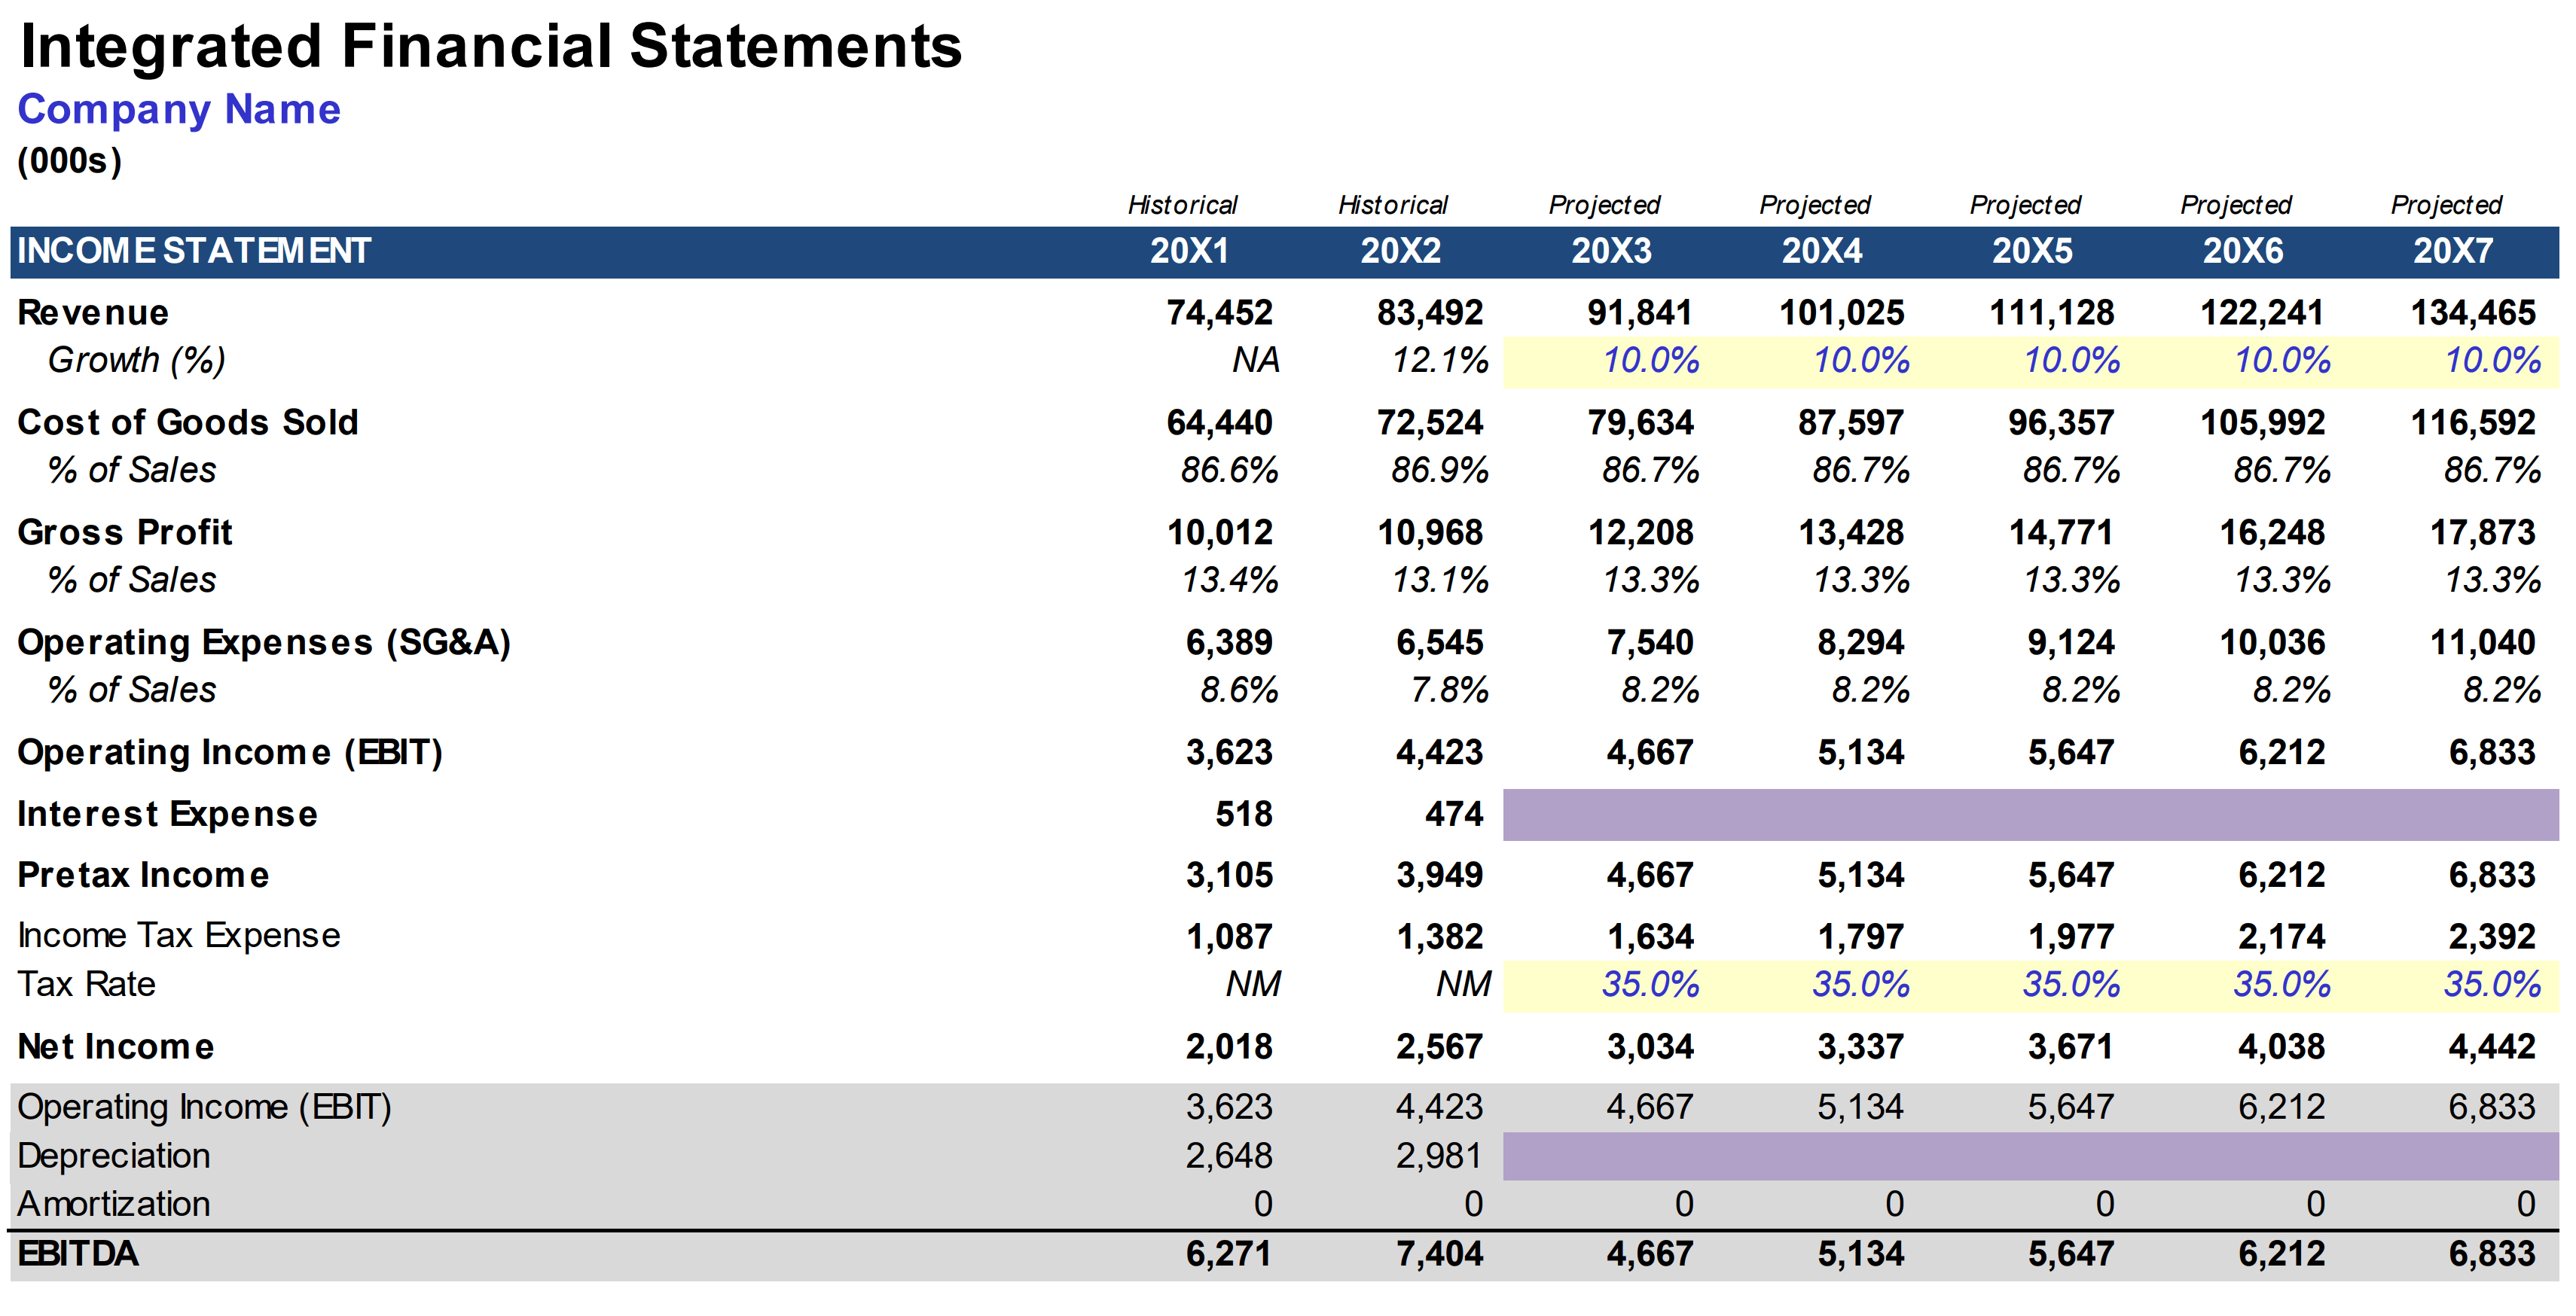Select gross profit value 17,873
The image size is (2576, 1316).
click(x=2483, y=532)
